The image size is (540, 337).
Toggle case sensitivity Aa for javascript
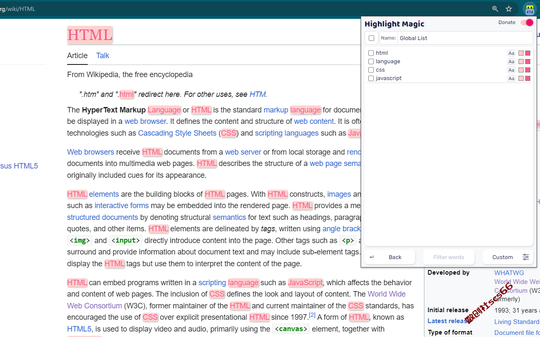511,78
